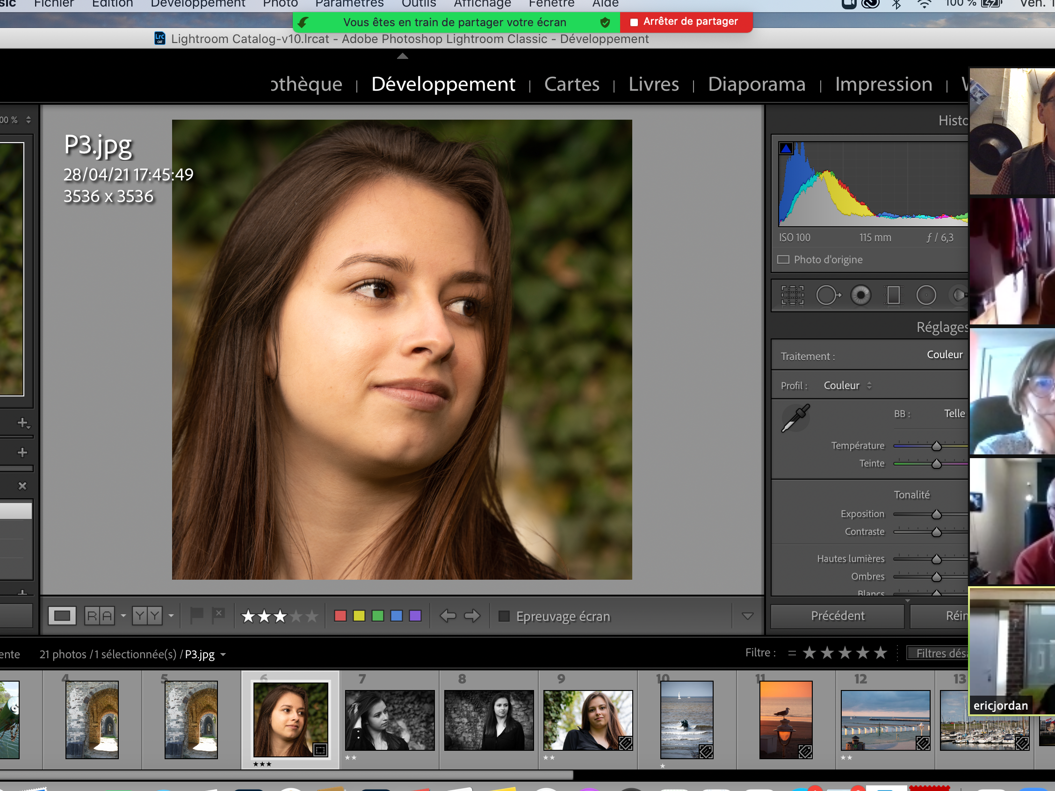Select the Spot removal tool
This screenshot has height=791, width=1055.
point(828,295)
